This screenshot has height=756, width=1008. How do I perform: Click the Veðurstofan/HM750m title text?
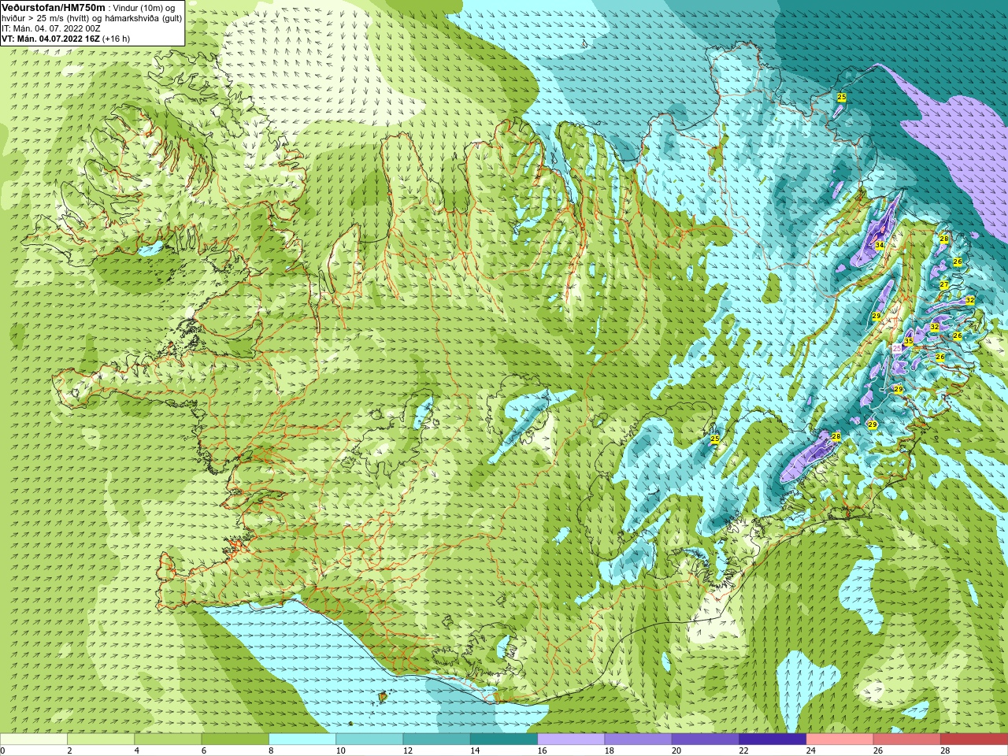54,7
